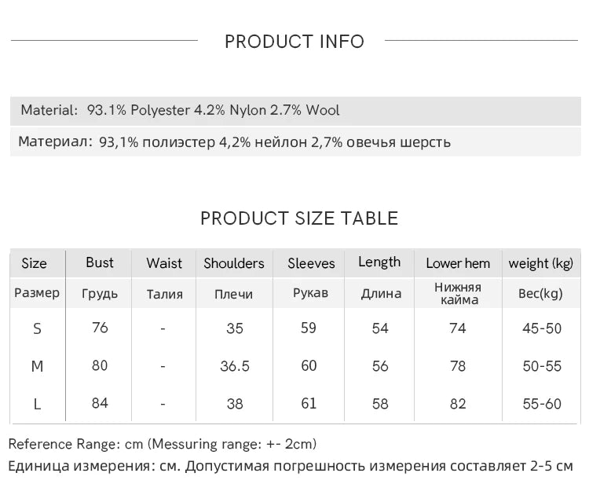
Task: Click the Lower hem column header
Action: tap(458, 263)
